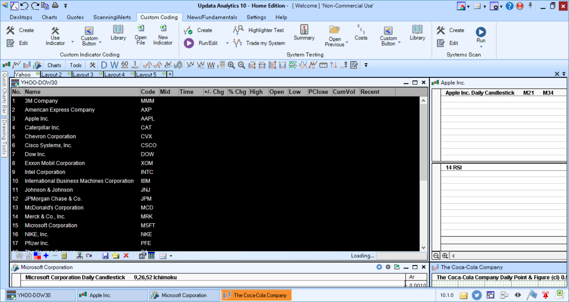Switch to the Layout 5 tab
The width and height of the screenshot is (569, 302).
[x=151, y=74]
